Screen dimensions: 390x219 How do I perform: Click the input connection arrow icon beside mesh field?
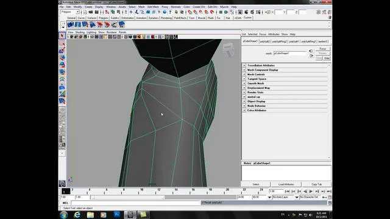311,51
